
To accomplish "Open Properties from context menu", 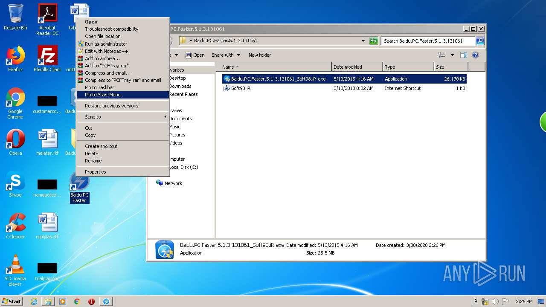I will [x=123, y=172].
